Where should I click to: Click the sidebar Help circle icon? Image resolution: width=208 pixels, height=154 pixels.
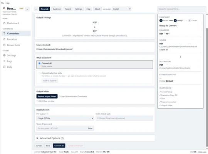coord(4,67)
